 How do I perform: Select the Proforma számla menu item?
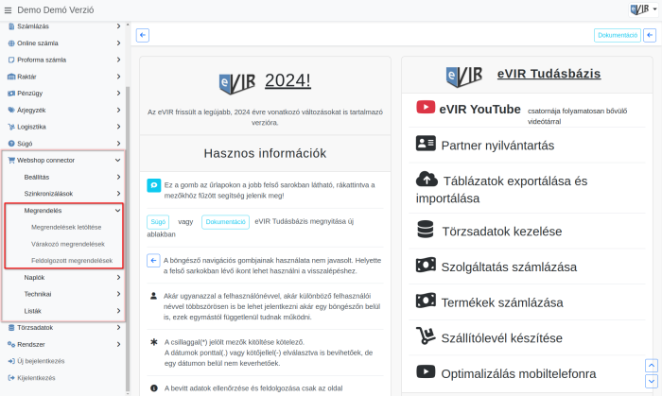click(42, 60)
